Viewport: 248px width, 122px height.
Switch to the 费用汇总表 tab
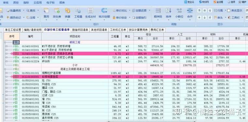pos(157,30)
